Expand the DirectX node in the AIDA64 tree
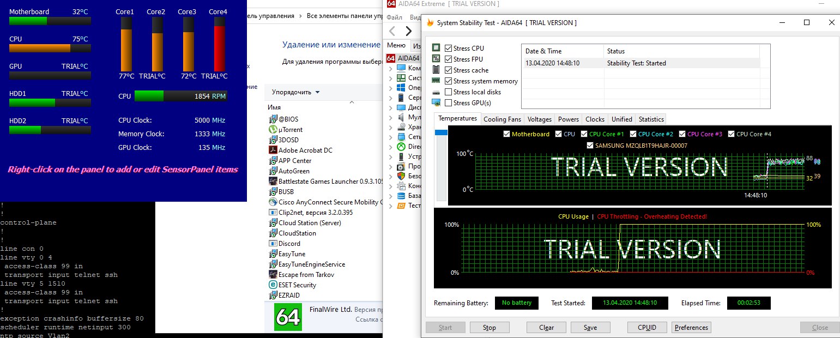This screenshot has height=338, width=840. click(x=390, y=147)
